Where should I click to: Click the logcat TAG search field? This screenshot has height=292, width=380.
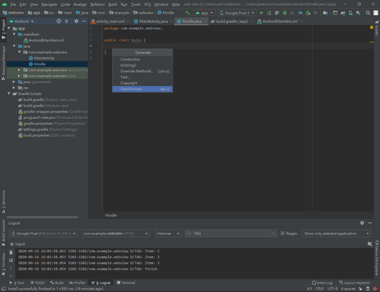(x=230, y=233)
